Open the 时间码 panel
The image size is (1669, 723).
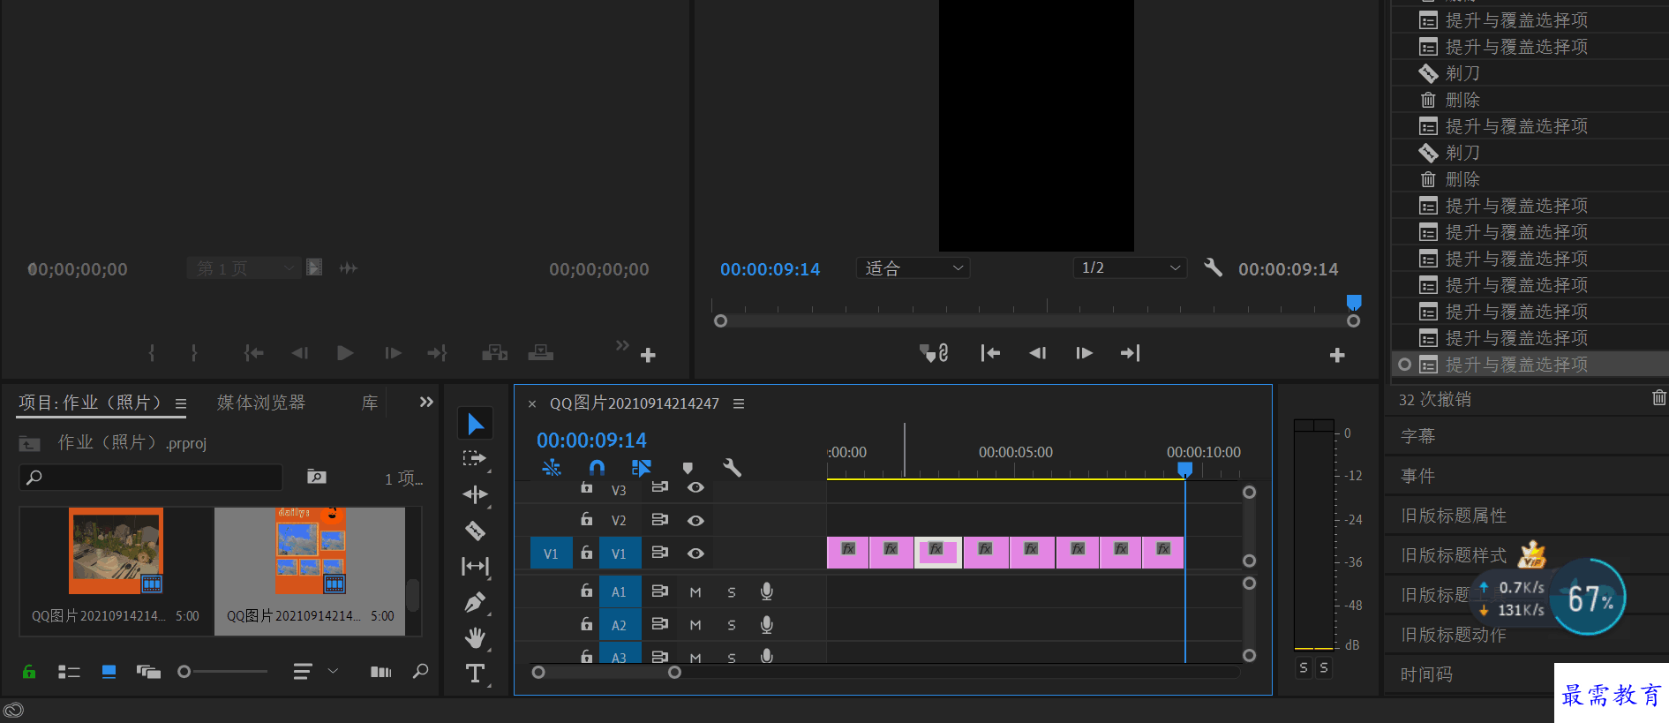(x=1427, y=674)
